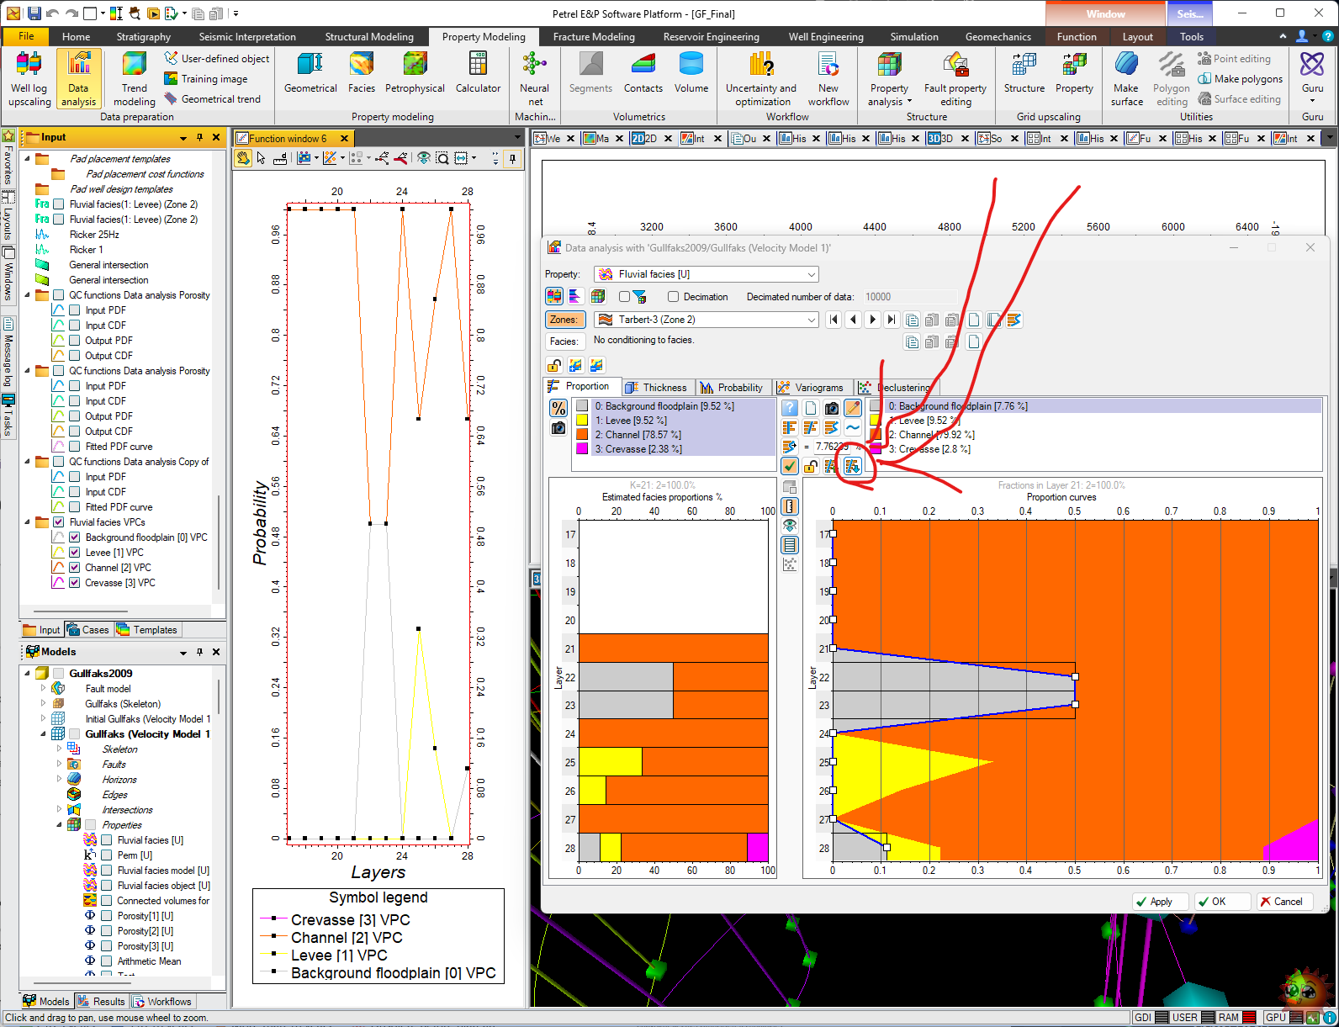Check the Perm [U] property checkbox
1339x1027 pixels.
(x=107, y=855)
